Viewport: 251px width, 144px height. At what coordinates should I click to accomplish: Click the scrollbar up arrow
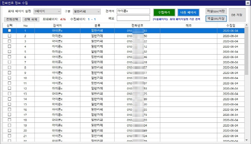pos(247,25)
